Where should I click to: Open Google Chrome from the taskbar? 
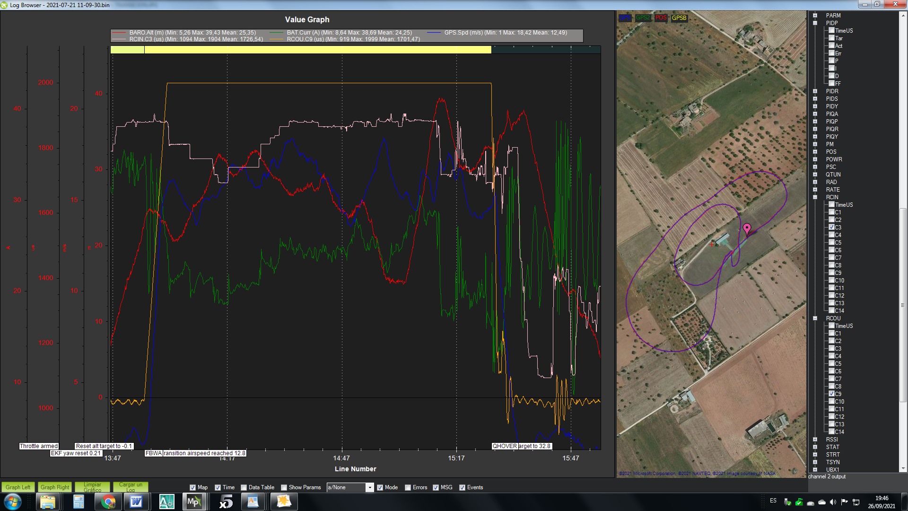pos(108,502)
